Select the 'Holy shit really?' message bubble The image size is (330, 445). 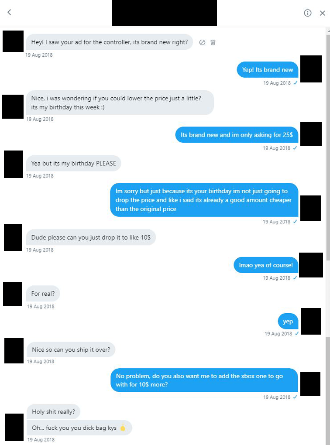(x=53, y=411)
